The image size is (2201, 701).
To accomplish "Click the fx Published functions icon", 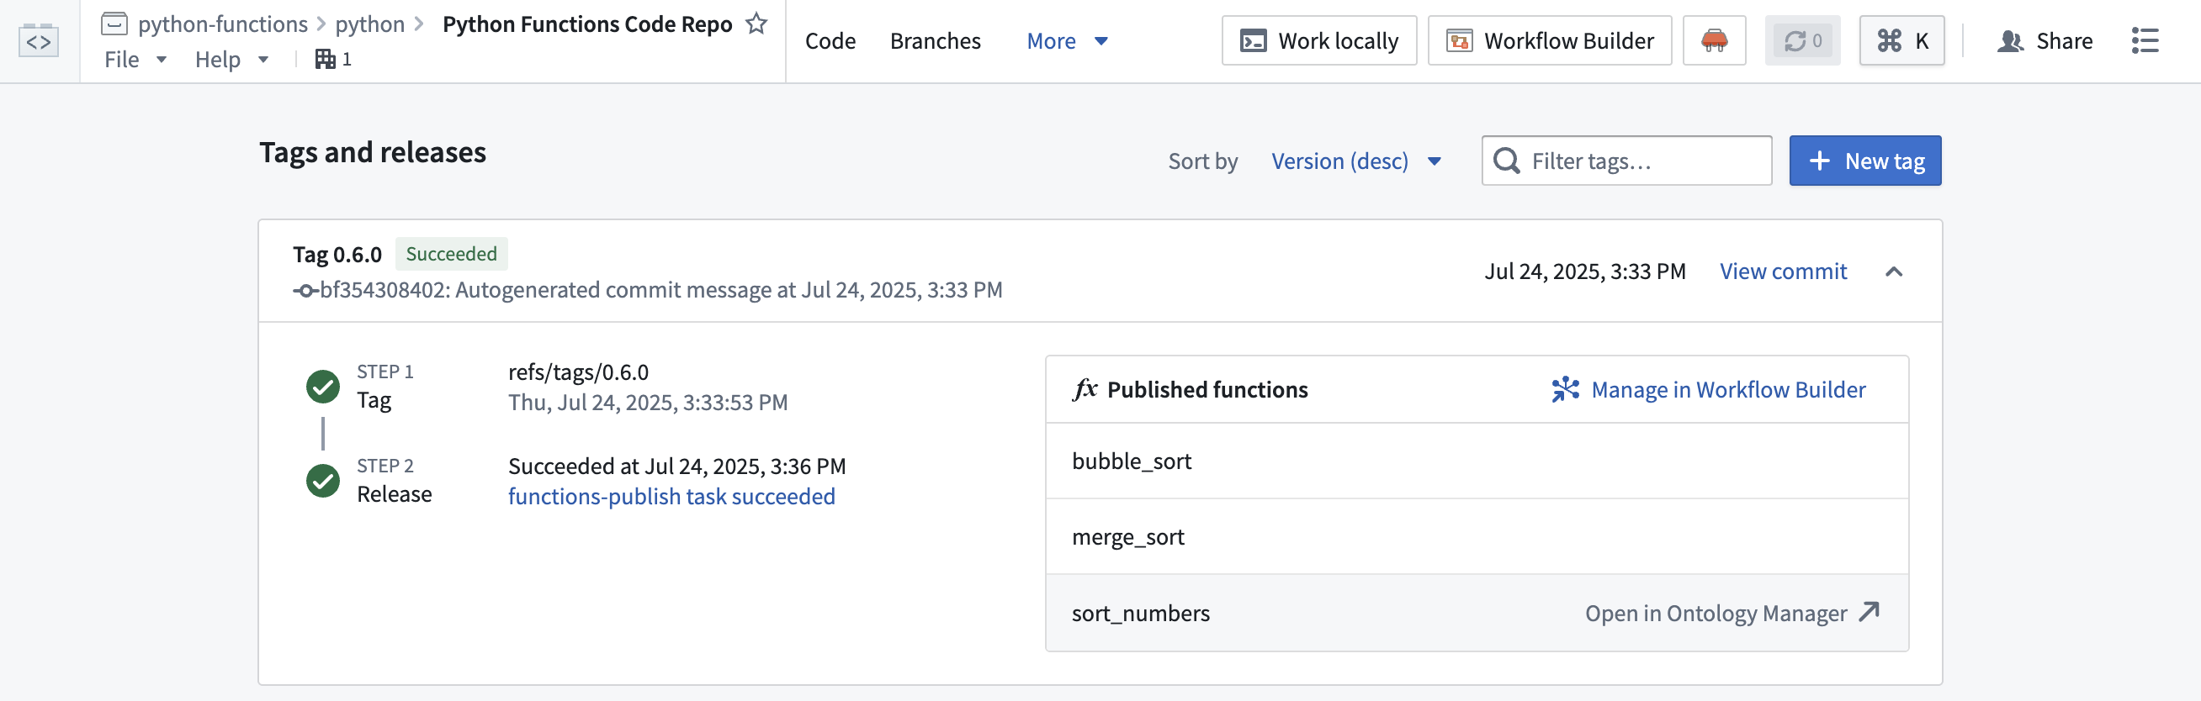I will (1085, 389).
